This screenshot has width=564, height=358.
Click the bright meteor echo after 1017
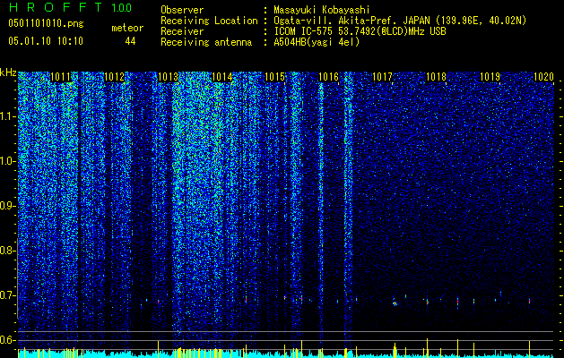395,303
